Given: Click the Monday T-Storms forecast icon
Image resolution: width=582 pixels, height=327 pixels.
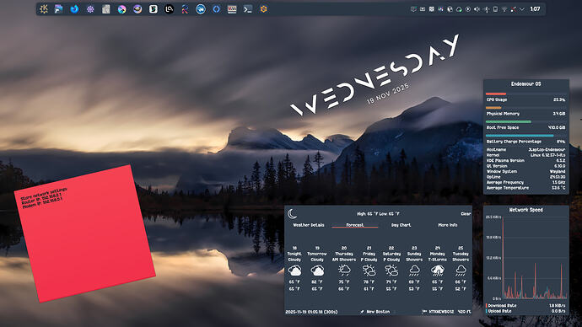Looking at the screenshot, I should (x=438, y=271).
